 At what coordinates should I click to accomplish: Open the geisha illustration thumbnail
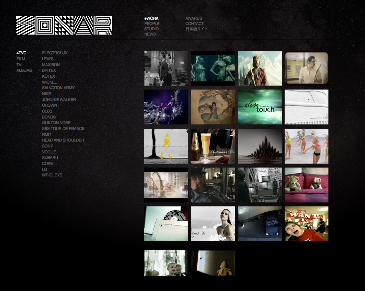tap(213, 107)
